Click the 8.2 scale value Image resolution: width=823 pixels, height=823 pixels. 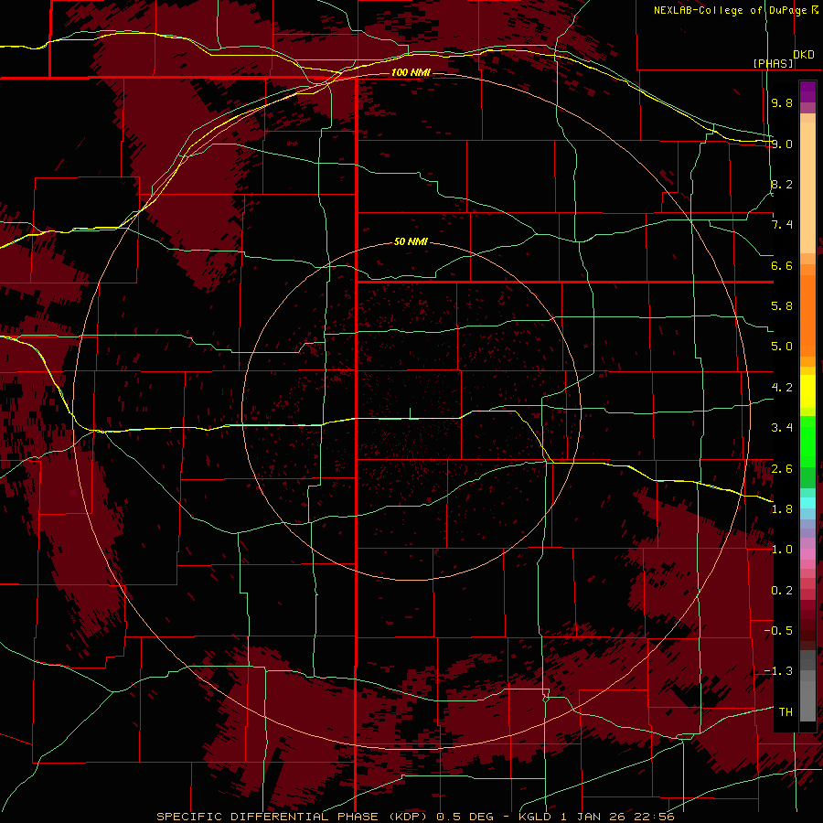coord(782,184)
